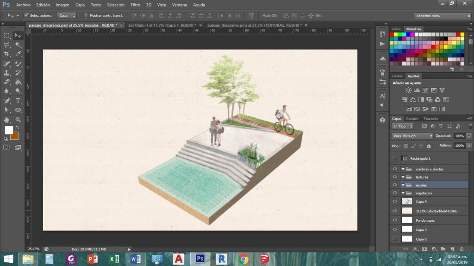The height and width of the screenshot is (266, 474).
Task: Toggle Selec. autom. checkbox
Action: click(x=26, y=15)
